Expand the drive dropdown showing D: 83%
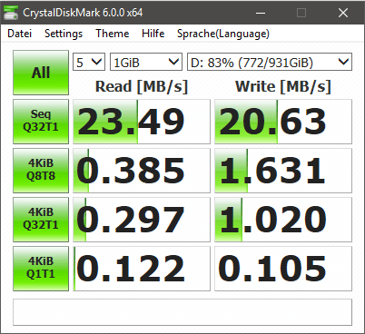The height and width of the screenshot is (334, 365). tap(270, 63)
